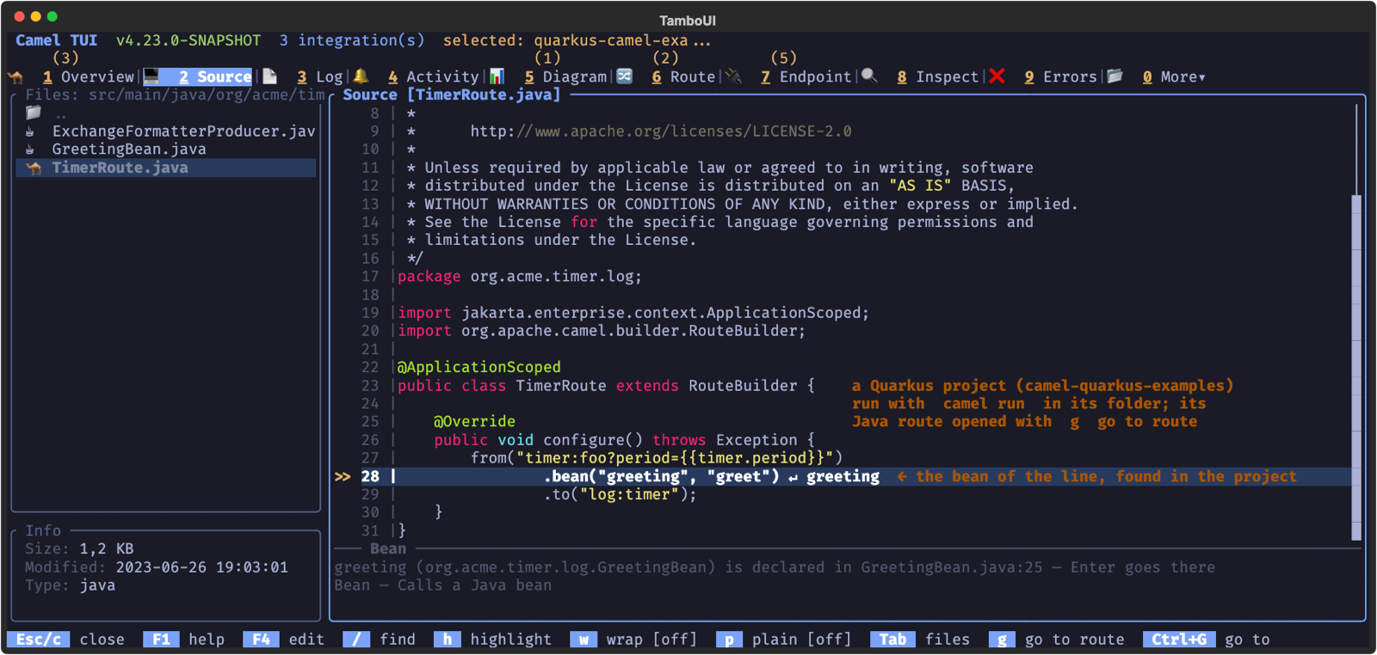Click the plug icon before Endpoint
The width and height of the screenshot is (1377, 655).
pos(734,77)
